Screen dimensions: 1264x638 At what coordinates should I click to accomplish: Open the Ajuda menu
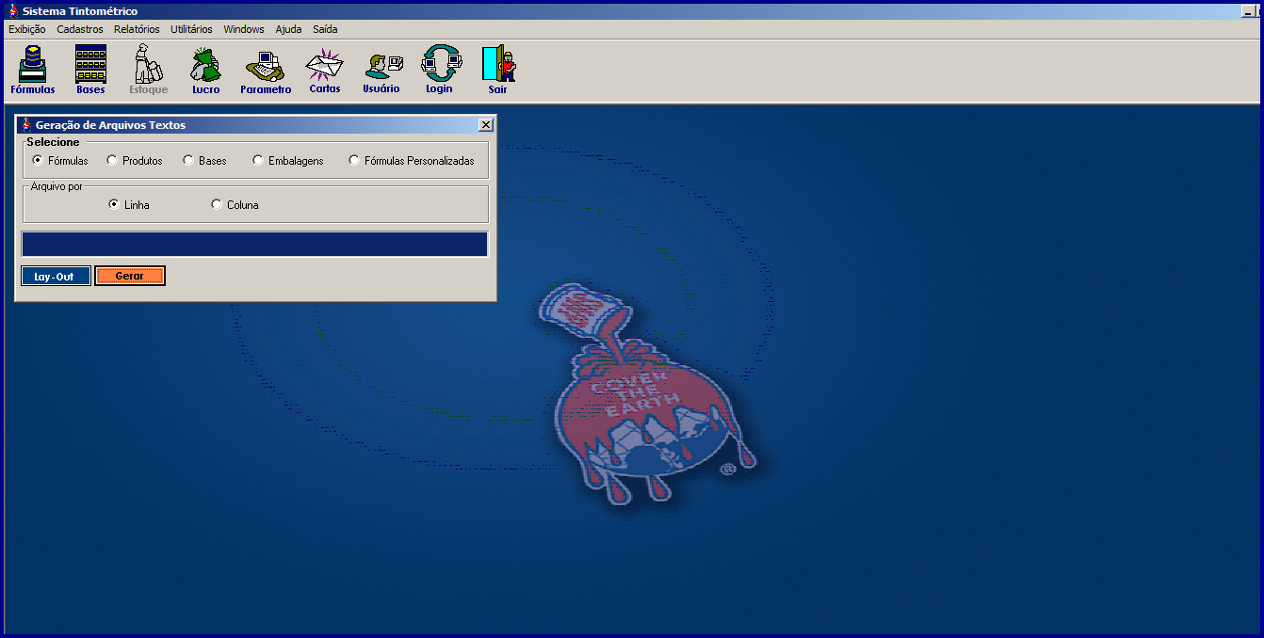[288, 29]
